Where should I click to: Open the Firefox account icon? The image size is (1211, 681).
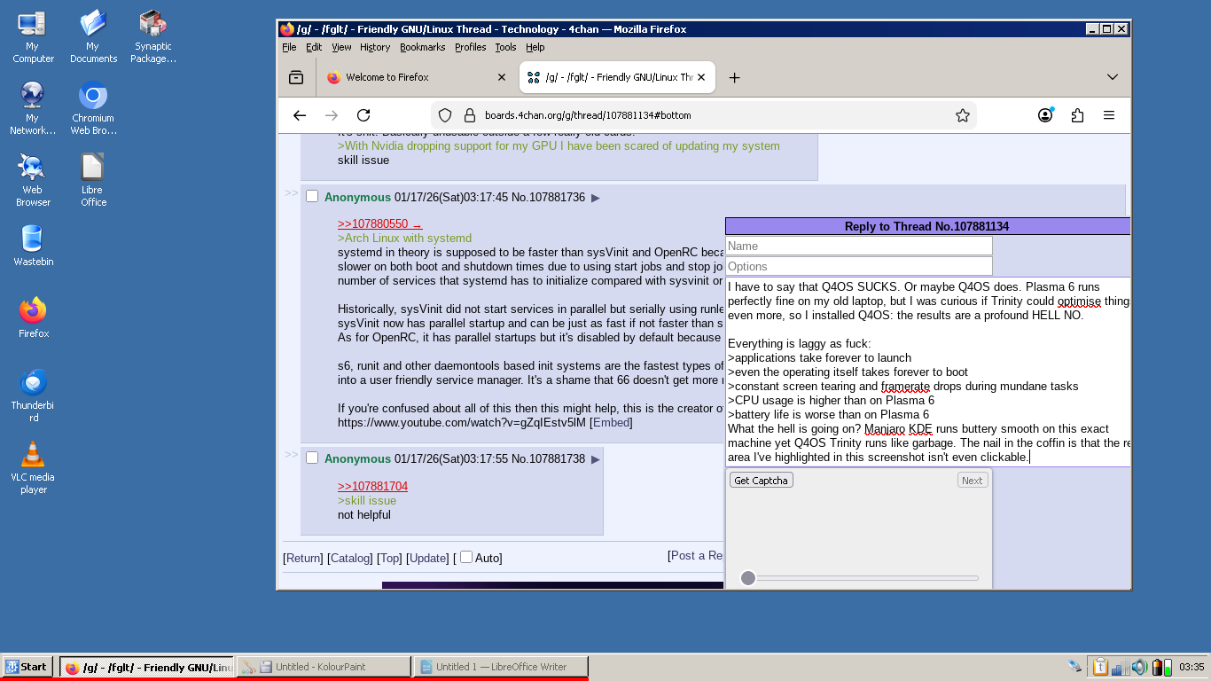1046,115
